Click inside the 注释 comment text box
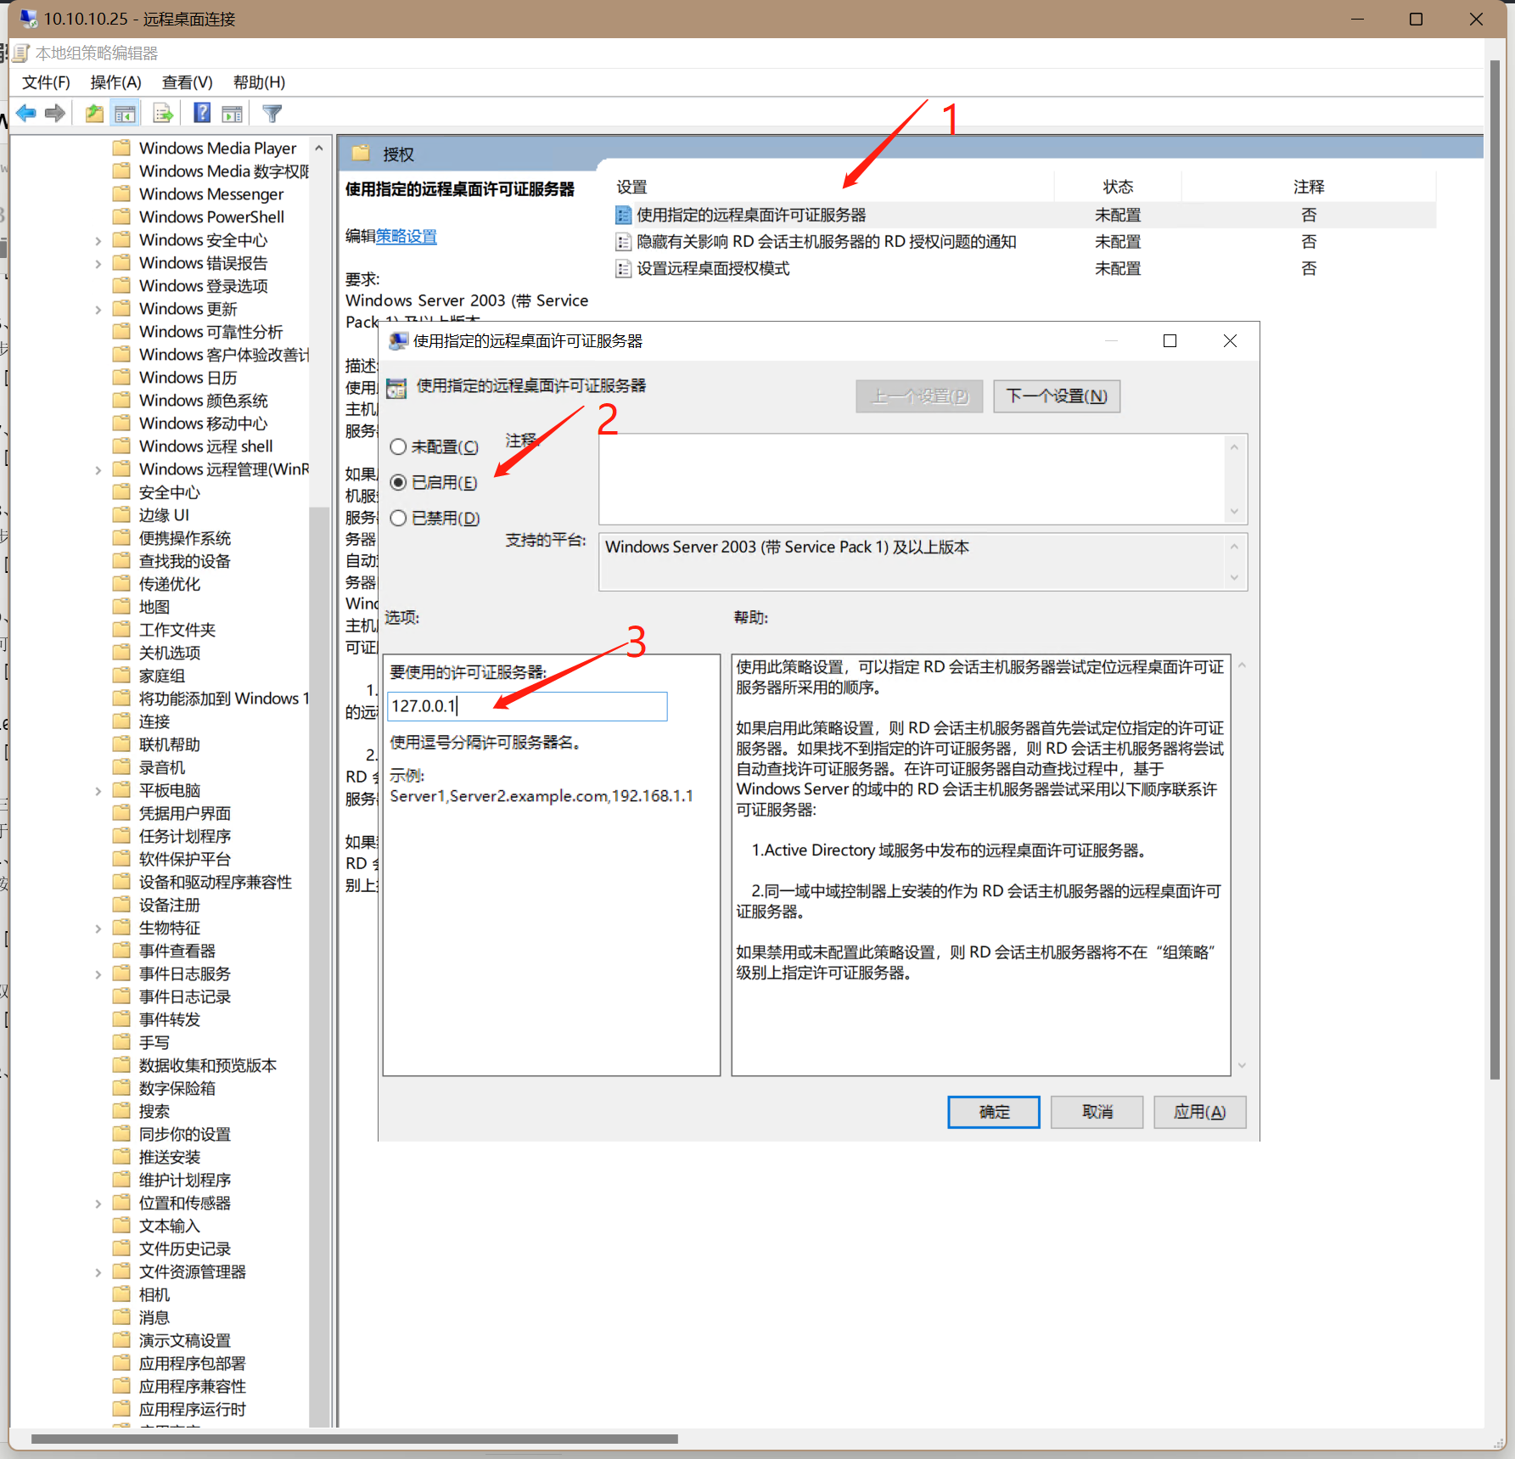 913,479
